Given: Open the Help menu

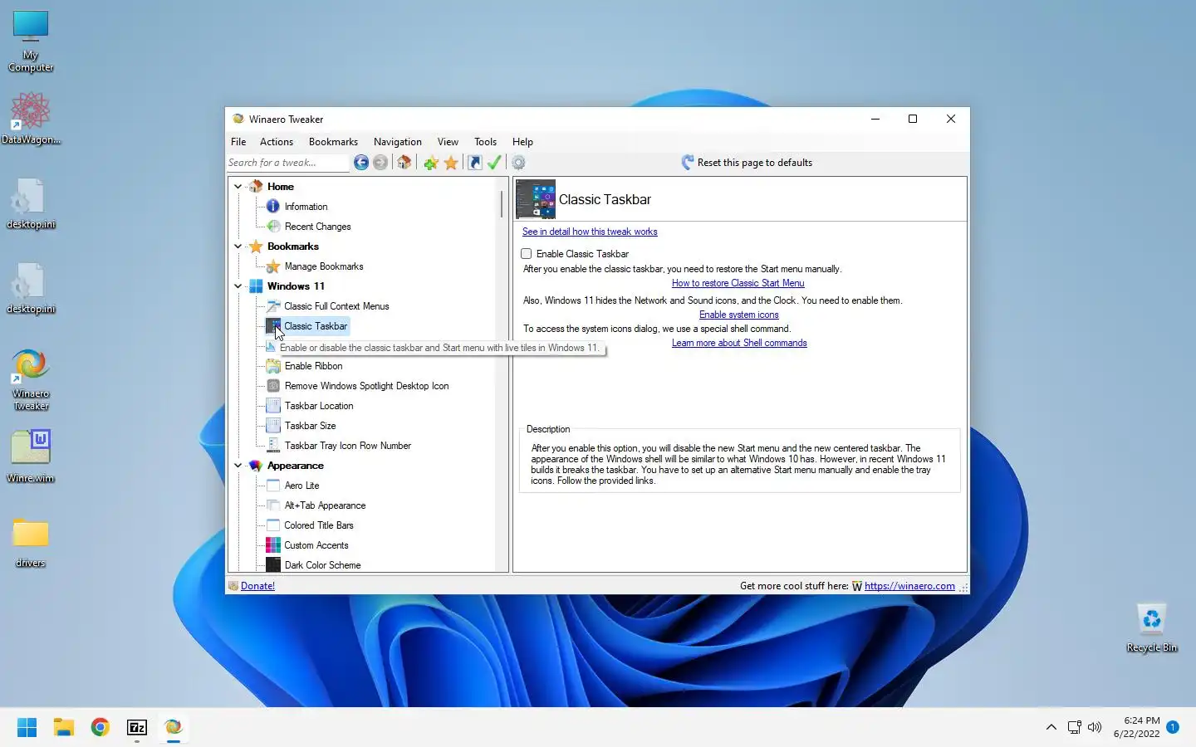Looking at the screenshot, I should (x=522, y=142).
